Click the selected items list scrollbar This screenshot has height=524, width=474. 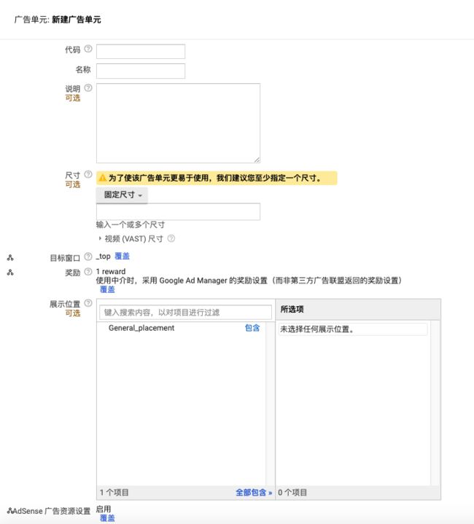click(435, 403)
